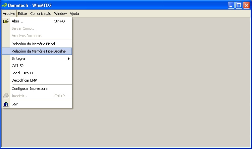Open Configurar Impressora settings
Viewport: 252px width, 149px height.
tap(29, 89)
